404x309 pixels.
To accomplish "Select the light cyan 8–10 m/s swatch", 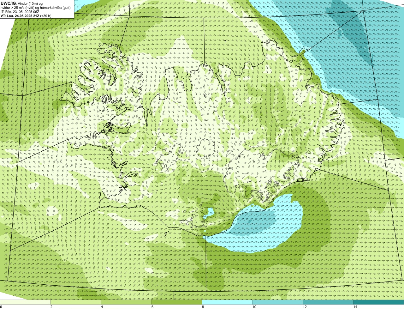I will (x=227, y=302).
